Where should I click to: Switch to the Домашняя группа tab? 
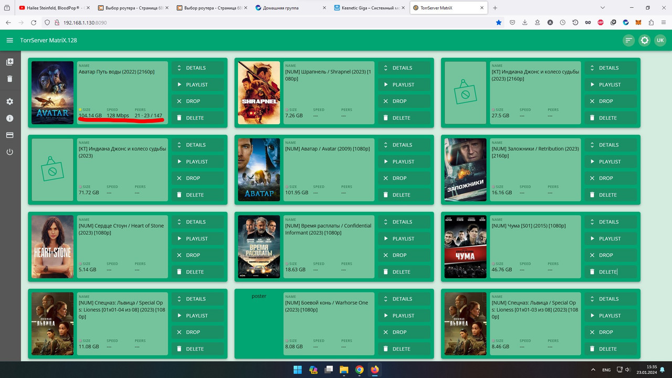[x=290, y=8]
